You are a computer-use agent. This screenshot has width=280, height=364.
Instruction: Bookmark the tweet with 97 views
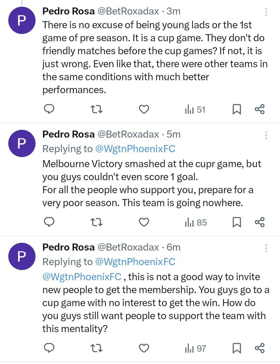(237, 348)
